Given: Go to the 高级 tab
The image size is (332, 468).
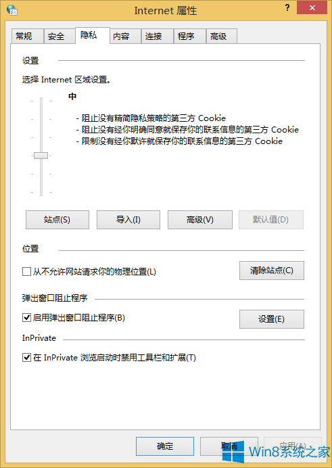Looking at the screenshot, I should 222,37.
